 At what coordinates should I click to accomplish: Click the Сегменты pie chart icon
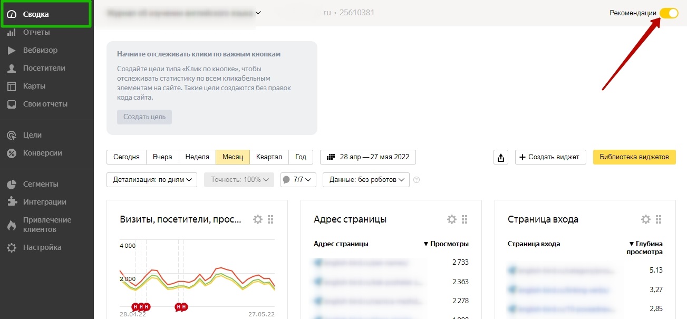(12, 184)
